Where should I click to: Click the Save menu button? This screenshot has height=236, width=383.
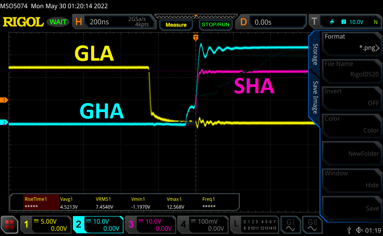tap(352, 208)
